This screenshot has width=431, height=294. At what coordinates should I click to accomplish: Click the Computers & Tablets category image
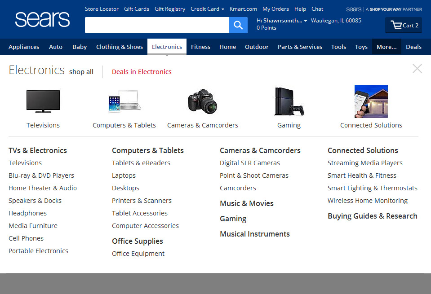coord(124,101)
